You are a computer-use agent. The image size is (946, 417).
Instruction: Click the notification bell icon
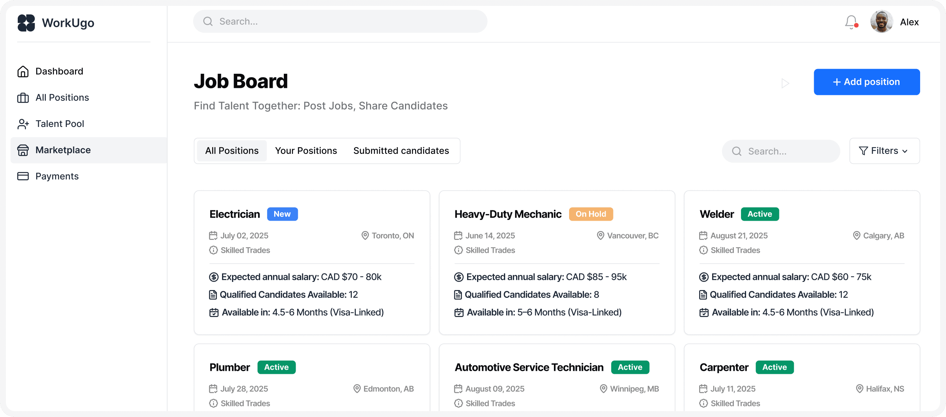click(x=851, y=22)
